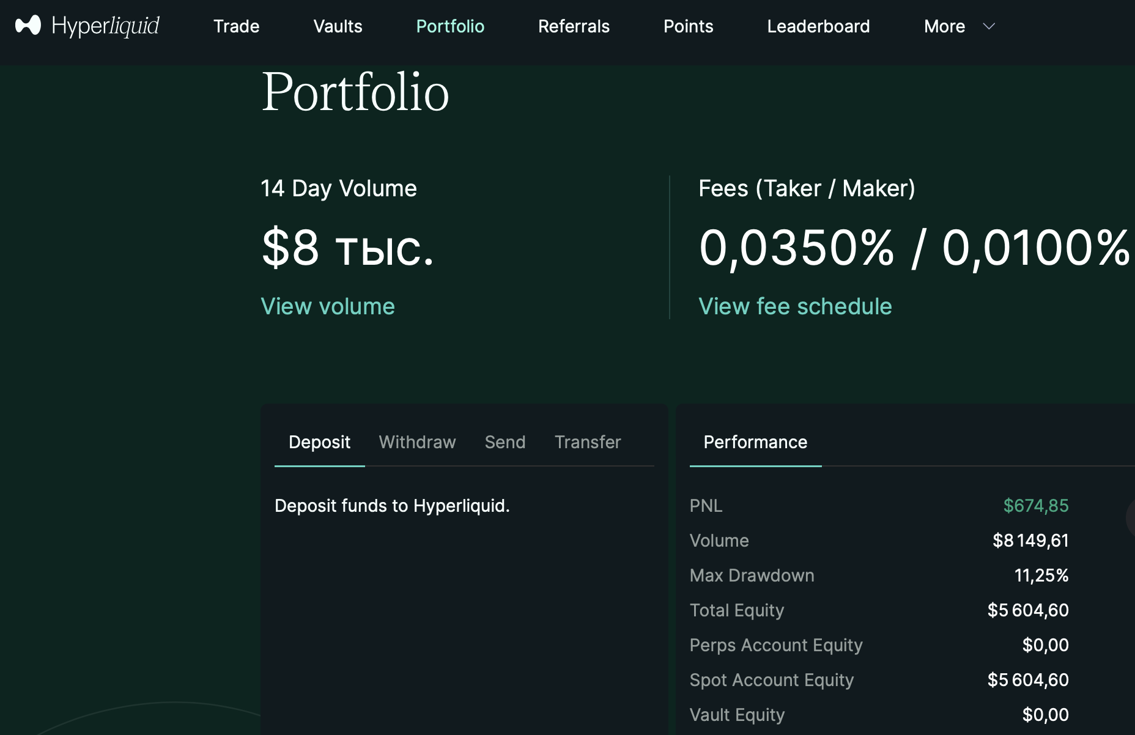Screen dimensions: 1135x735
Task: Expand the More menu chevron
Action: 989,26
